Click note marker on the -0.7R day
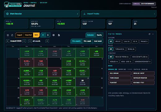This screenshot has height=112, width=161. pos(21,95)
